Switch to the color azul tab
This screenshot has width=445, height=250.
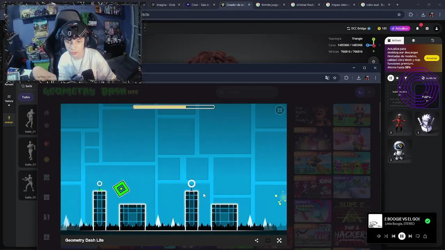pyautogui.click(x=375, y=5)
